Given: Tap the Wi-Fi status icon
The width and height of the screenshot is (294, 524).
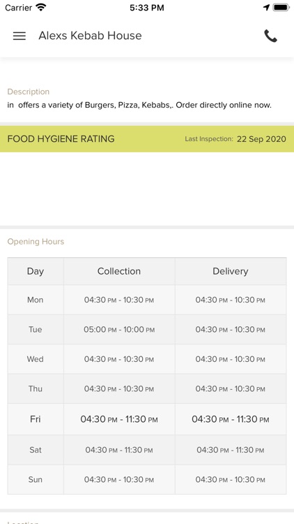Looking at the screenshot, I should pos(41,8).
